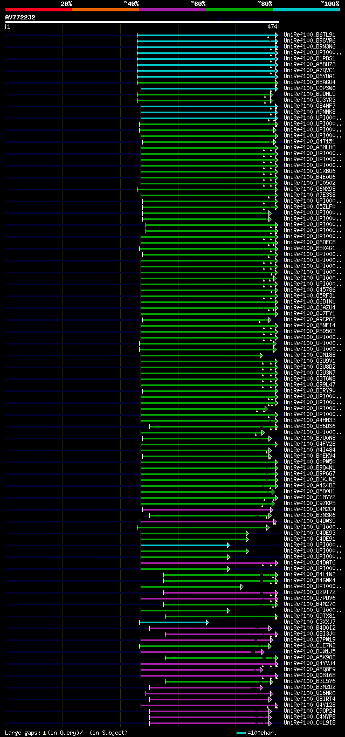Screen dimensions: 345x737
Task: Open the UniRef100_P50502 hit
Action: [310, 183]
